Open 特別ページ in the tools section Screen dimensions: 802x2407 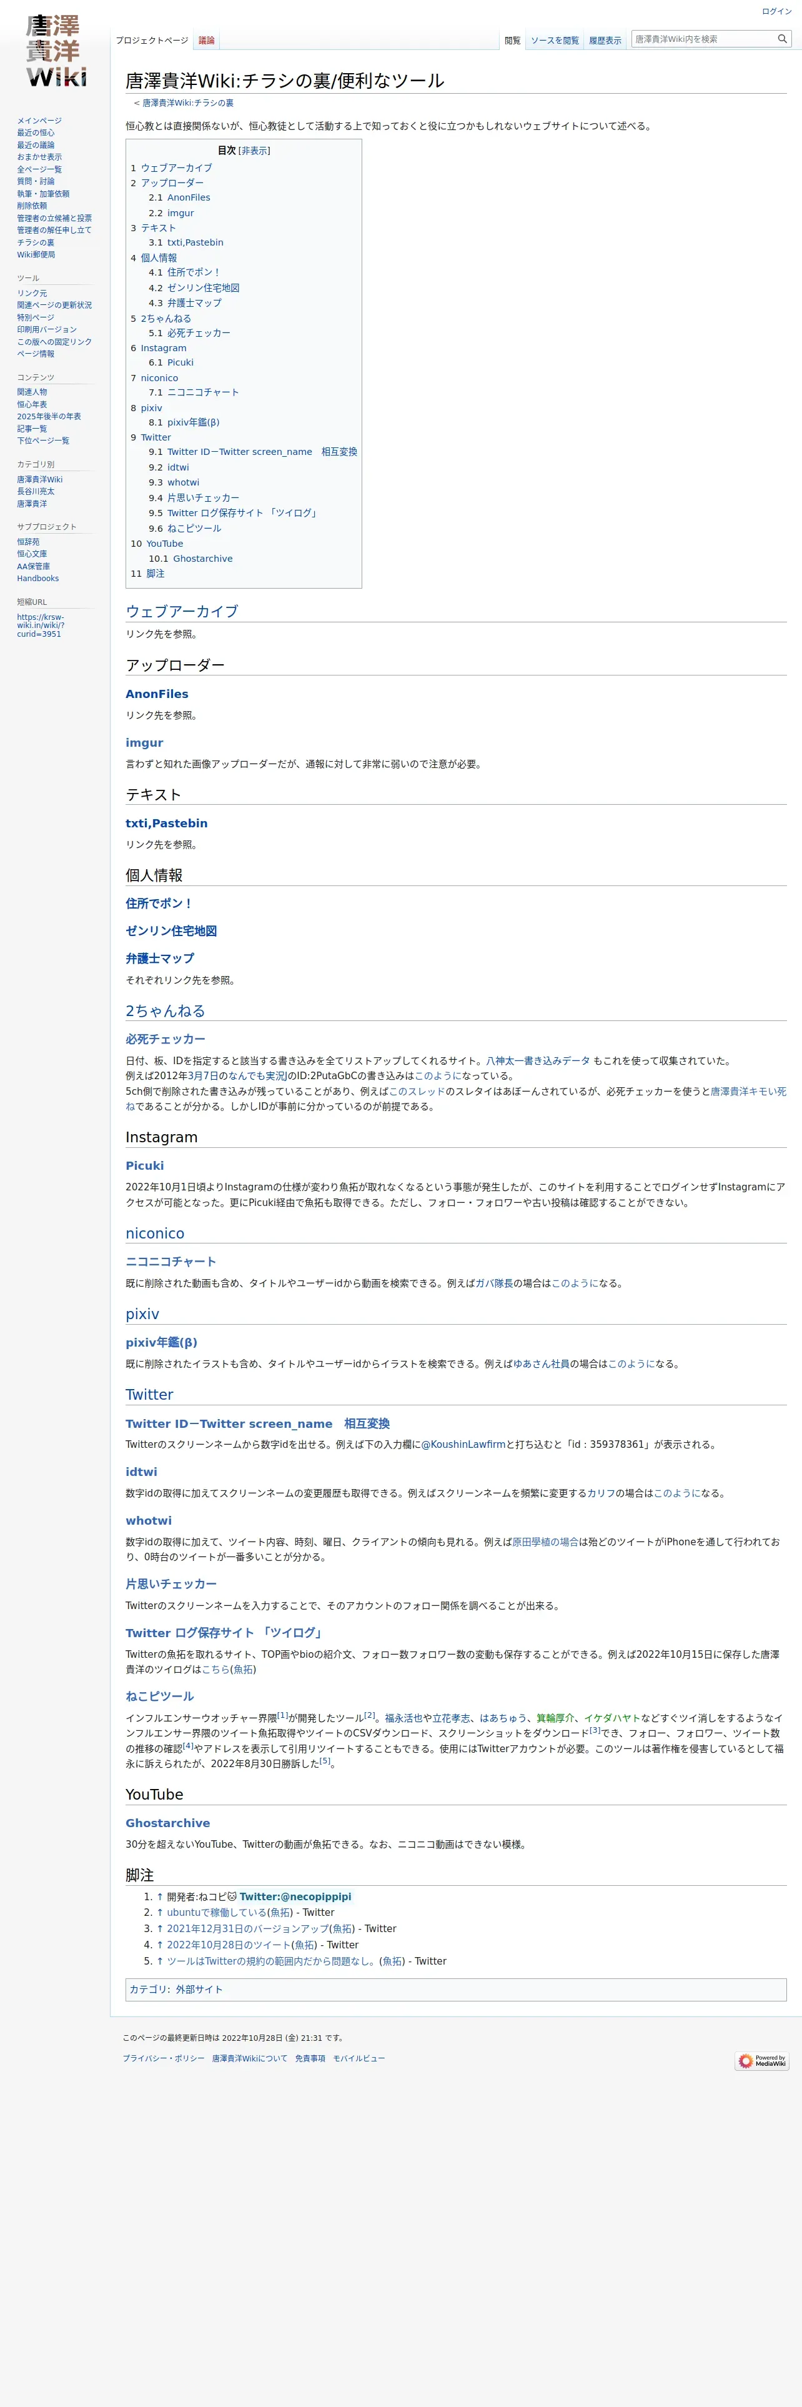click(x=36, y=317)
